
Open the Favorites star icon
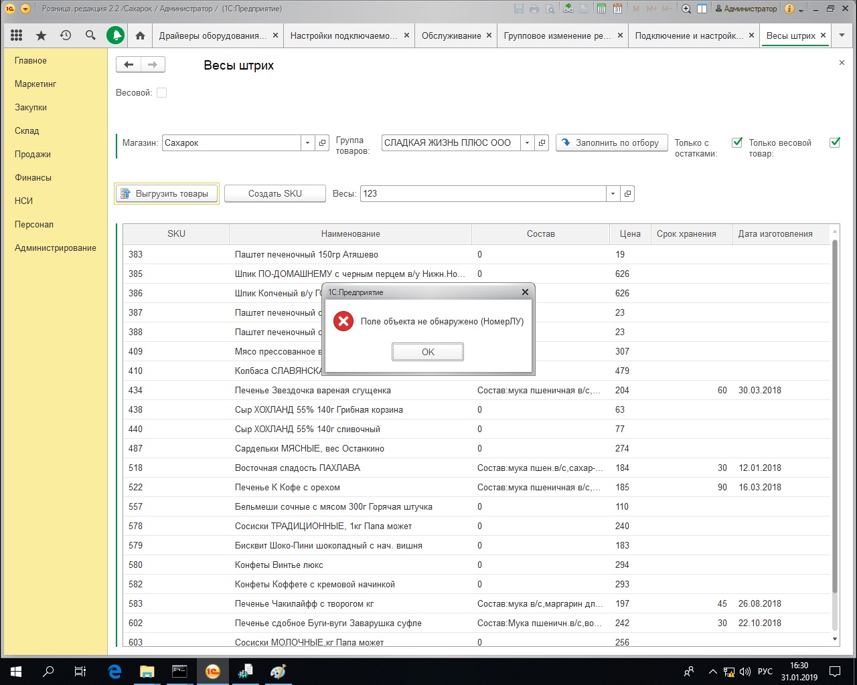(x=41, y=35)
